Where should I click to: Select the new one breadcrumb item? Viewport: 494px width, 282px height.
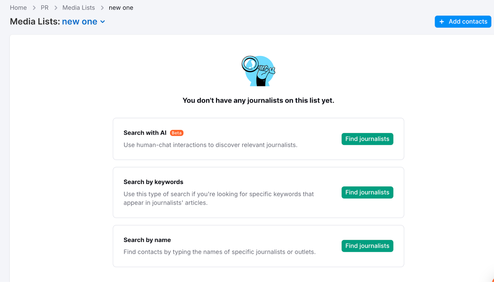point(121,7)
